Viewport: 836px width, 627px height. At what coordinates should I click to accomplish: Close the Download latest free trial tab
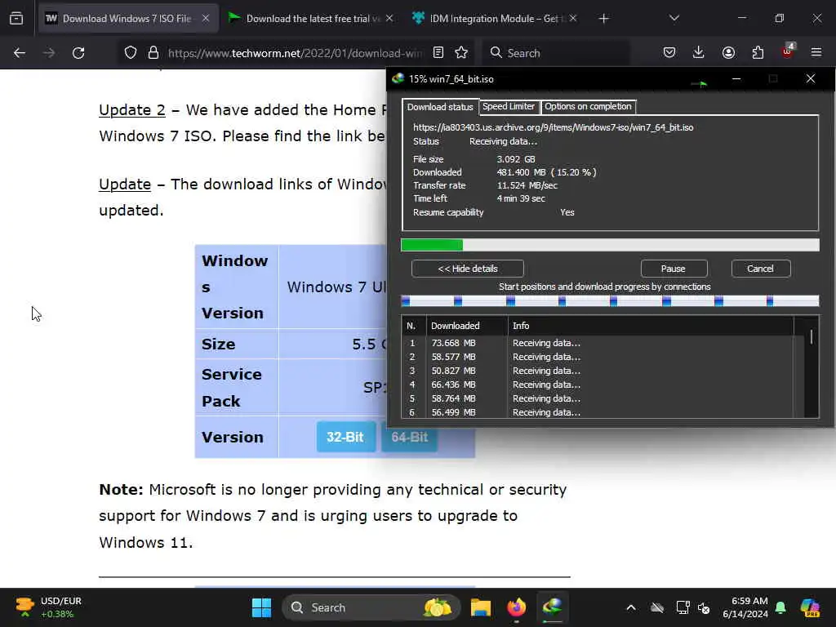[x=389, y=19]
